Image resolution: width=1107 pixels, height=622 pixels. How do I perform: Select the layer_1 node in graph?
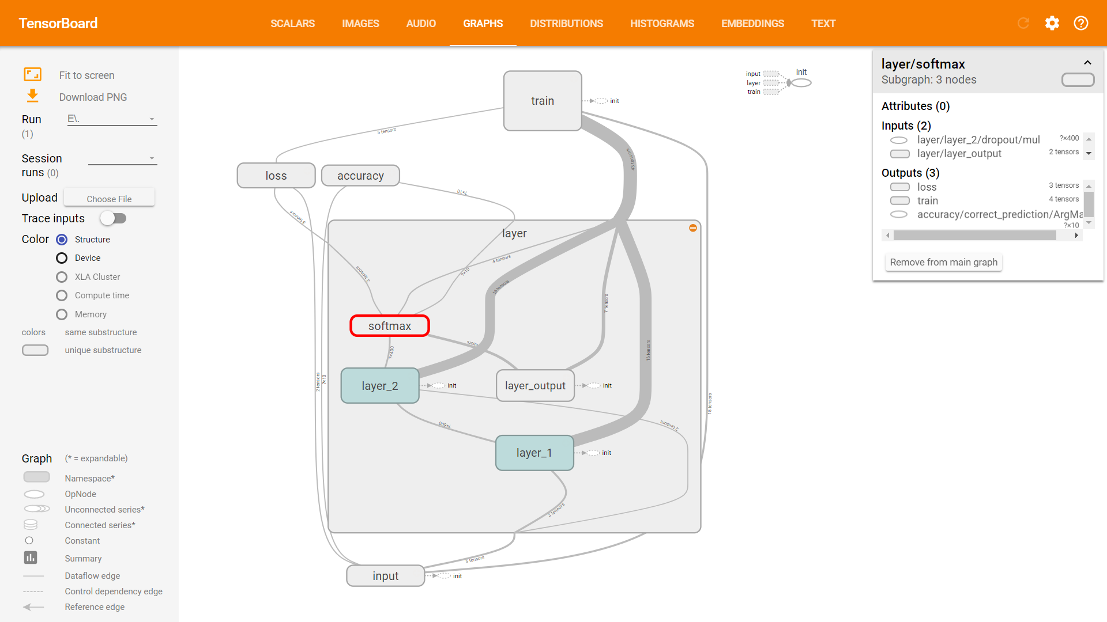(x=534, y=453)
